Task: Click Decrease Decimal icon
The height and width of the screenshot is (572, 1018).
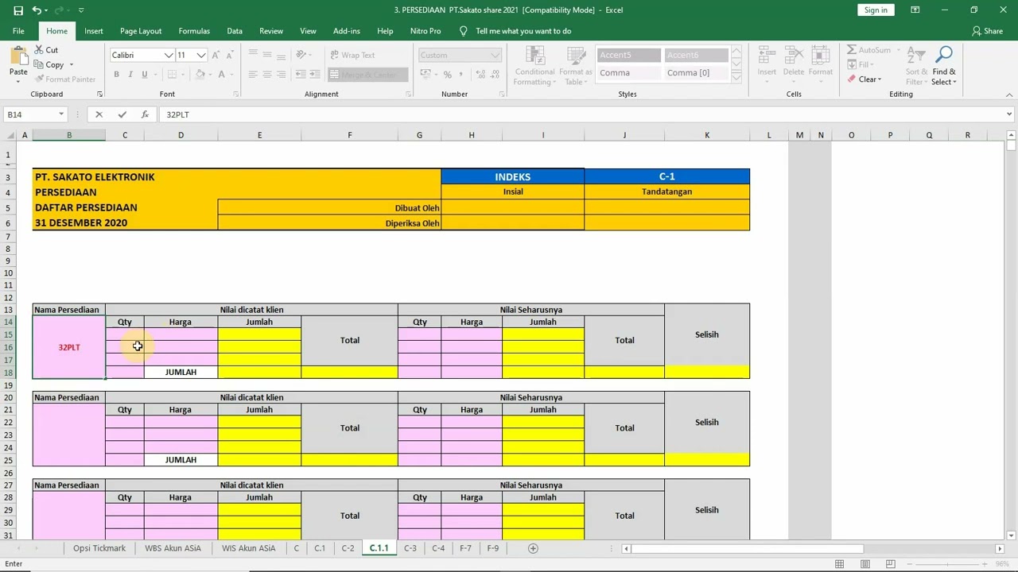Action: 493,75
